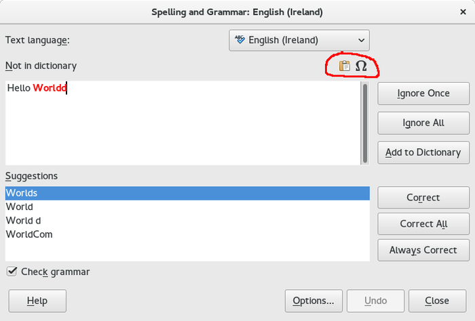Click the misspelled word 'Worldd' in the text box
This screenshot has height=321, width=475.
click(x=50, y=88)
